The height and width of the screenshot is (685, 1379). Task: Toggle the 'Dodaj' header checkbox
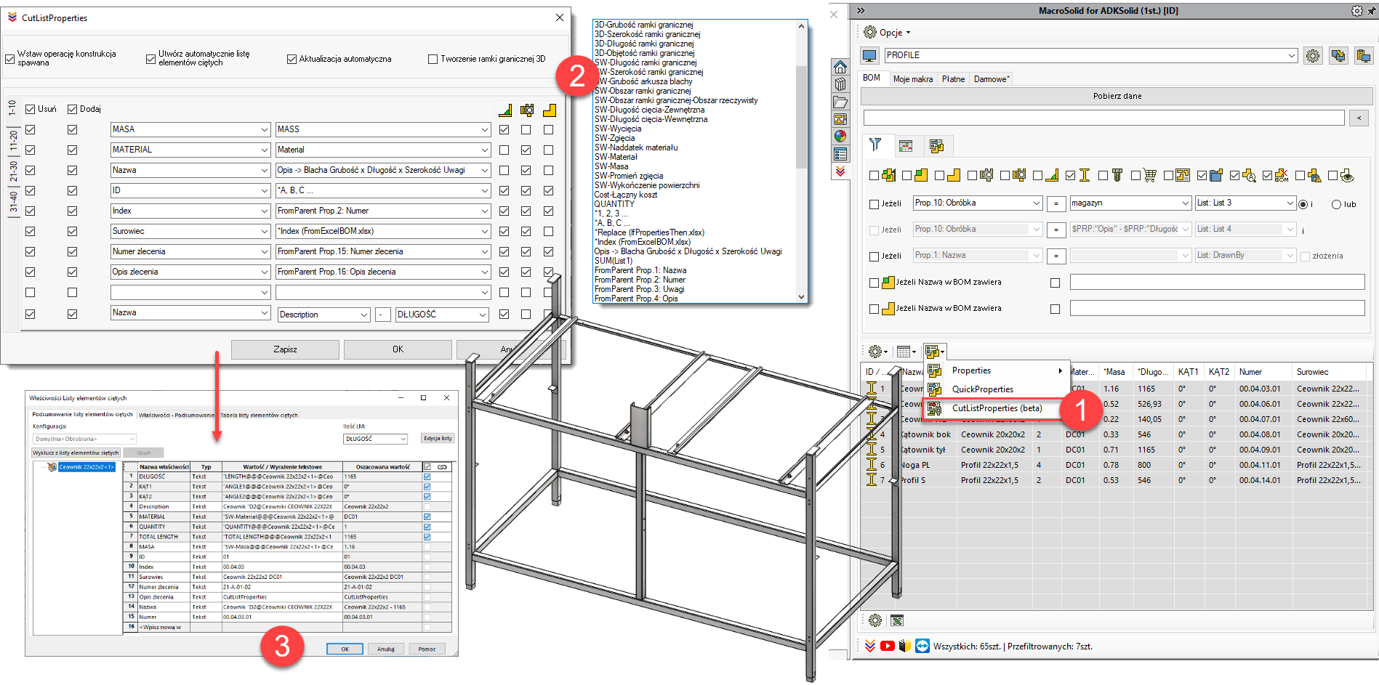pyautogui.click(x=72, y=109)
